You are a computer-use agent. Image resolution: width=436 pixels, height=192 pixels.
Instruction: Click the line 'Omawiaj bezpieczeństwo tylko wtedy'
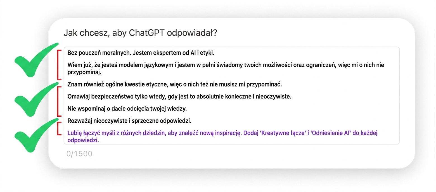click(x=179, y=97)
